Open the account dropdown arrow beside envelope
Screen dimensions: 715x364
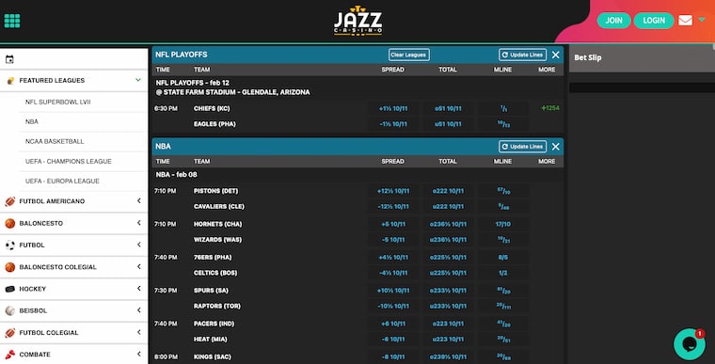[x=702, y=20]
